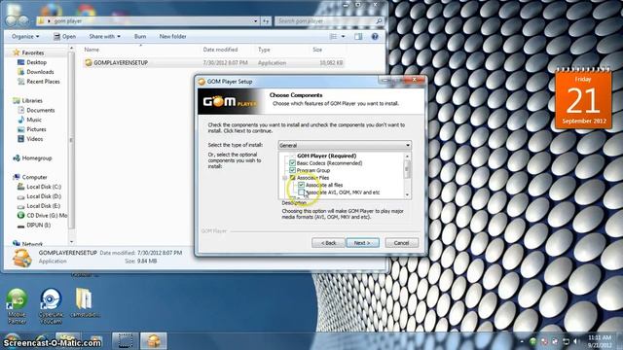
Task: Uncheck Basic Codecs (Recommended)
Action: point(292,163)
